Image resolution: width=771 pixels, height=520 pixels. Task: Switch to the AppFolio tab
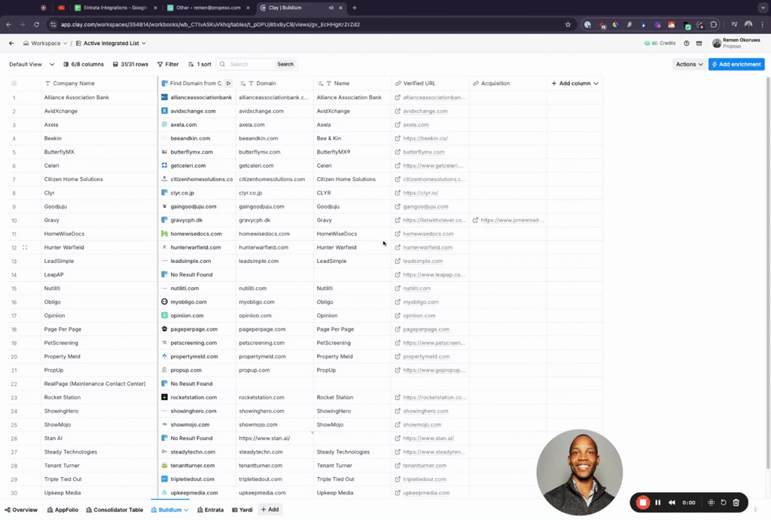pyautogui.click(x=62, y=510)
